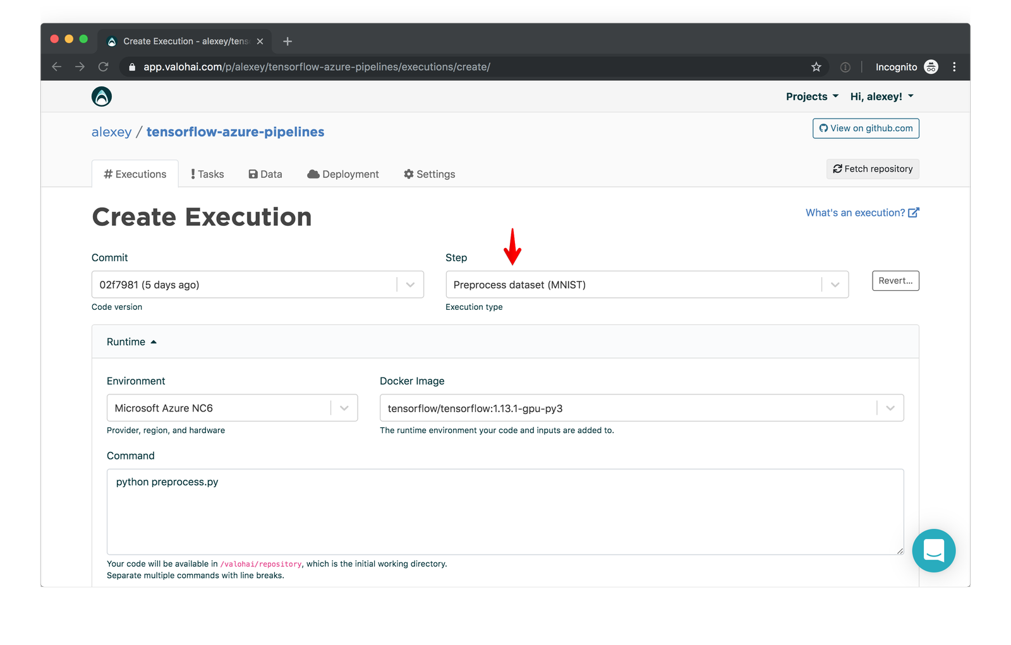Open the Projects dropdown menu
This screenshot has width=1011, height=645.
point(812,97)
